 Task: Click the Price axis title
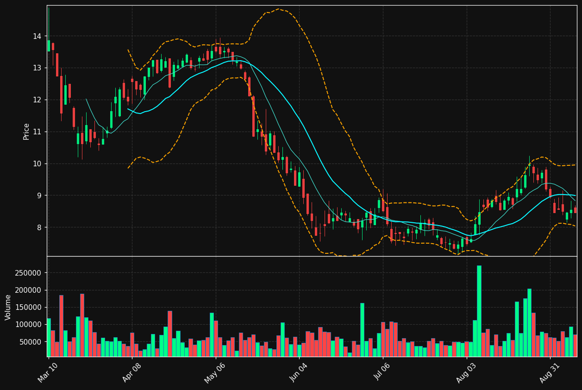coord(26,131)
